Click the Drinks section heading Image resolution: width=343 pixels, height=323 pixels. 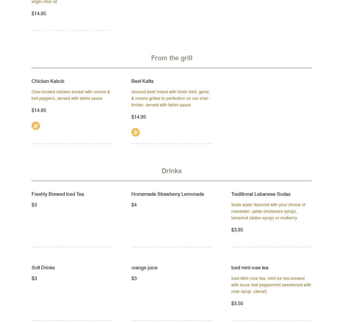click(172, 171)
